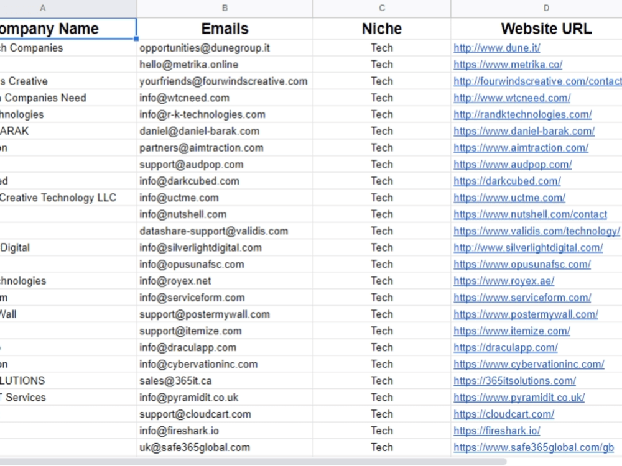Open the serviceform.com website link
This screenshot has width=622, height=466.
[x=522, y=298]
